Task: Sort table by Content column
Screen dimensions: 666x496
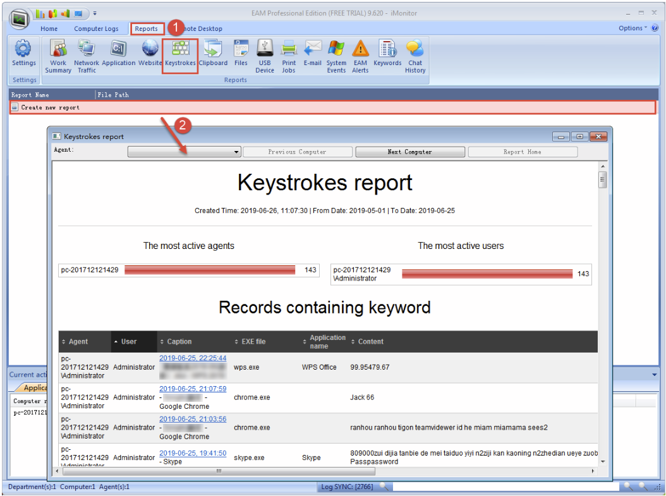Action: coord(370,342)
